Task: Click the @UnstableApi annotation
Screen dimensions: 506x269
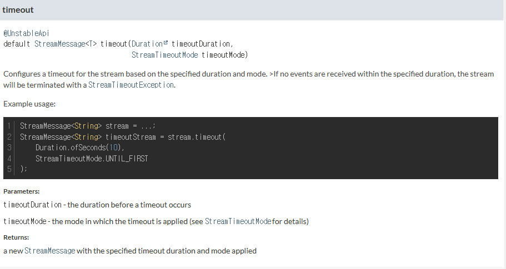Action: (x=26, y=33)
